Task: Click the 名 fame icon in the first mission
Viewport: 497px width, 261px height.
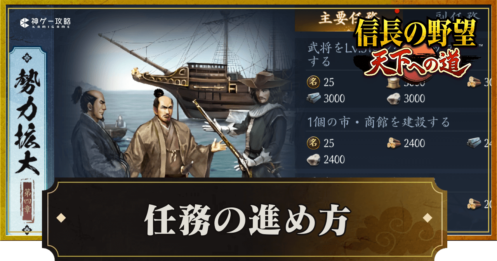Action: click(x=313, y=82)
